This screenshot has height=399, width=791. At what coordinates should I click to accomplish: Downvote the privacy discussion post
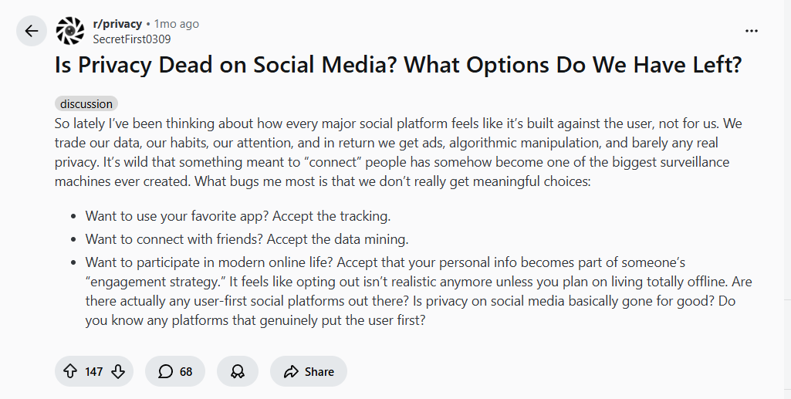tap(118, 371)
